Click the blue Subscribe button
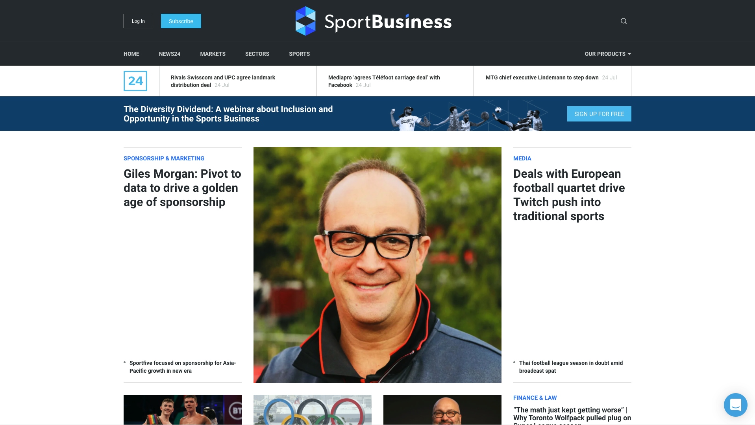 (x=181, y=21)
